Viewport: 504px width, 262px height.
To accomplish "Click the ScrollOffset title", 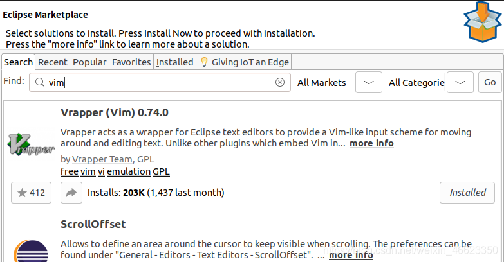I will [93, 224].
